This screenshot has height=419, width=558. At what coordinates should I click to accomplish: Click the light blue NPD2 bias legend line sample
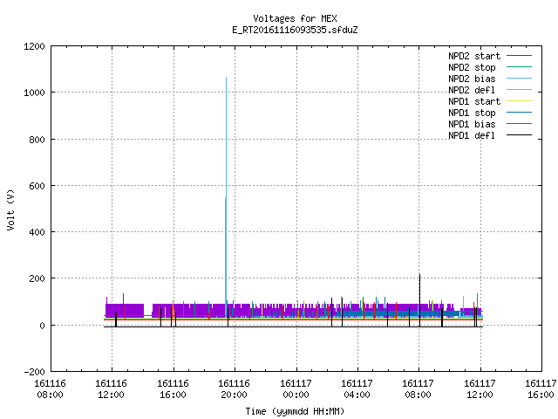tap(519, 79)
